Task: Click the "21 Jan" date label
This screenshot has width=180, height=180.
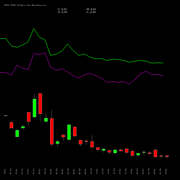Action: coord(16,171)
